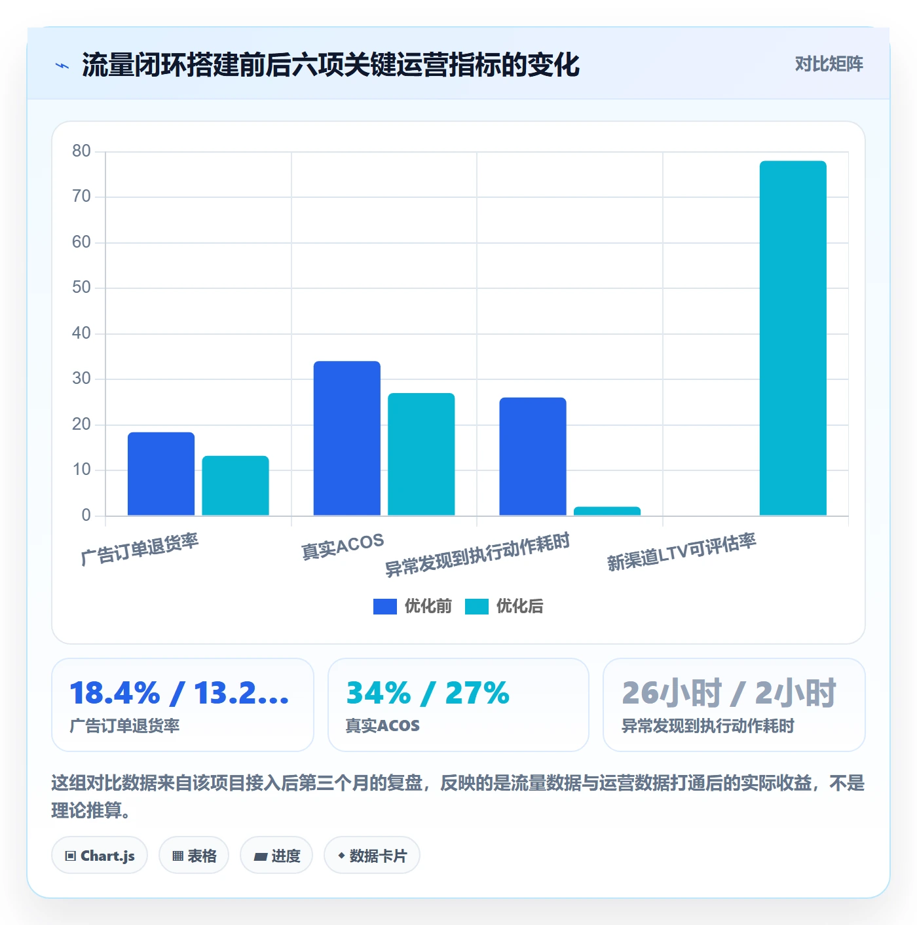
Task: Click the tall teal bar for 新渠道LTV可评估率
Action: [793, 338]
